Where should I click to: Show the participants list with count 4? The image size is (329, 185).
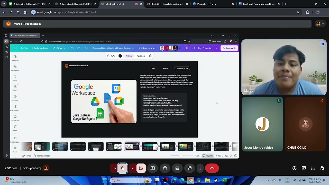coord(320,24)
